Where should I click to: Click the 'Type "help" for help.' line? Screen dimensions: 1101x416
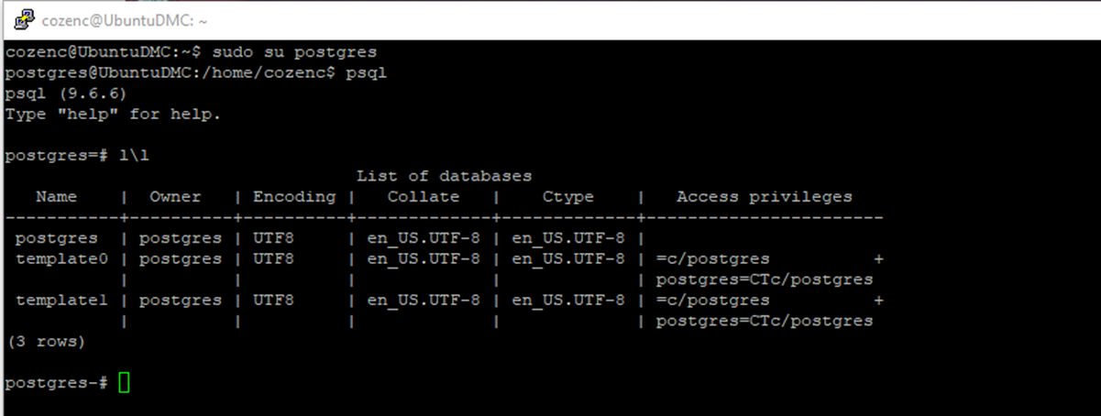[113, 115]
